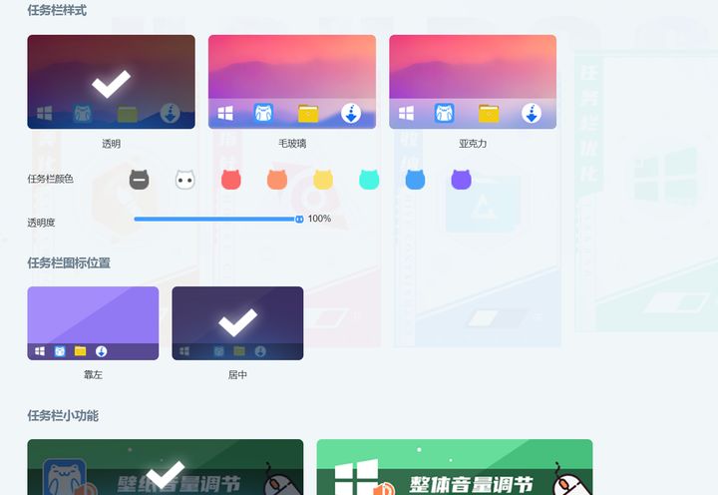The width and height of the screenshot is (718, 495).
Task: Choose the 居中 icon position option
Action: tap(237, 322)
